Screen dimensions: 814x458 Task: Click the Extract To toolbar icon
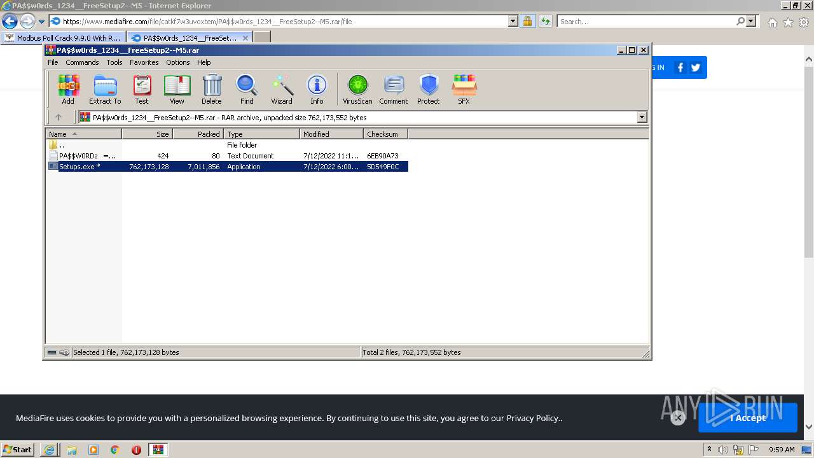(105, 89)
